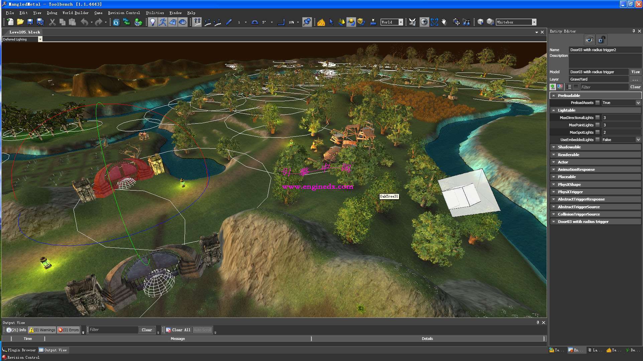
Task: Click the binoculars find icon
Action: (x=467, y=22)
